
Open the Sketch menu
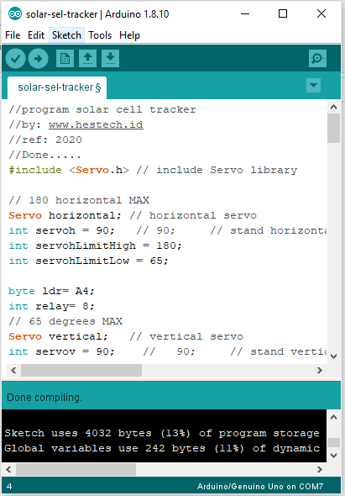click(x=66, y=35)
